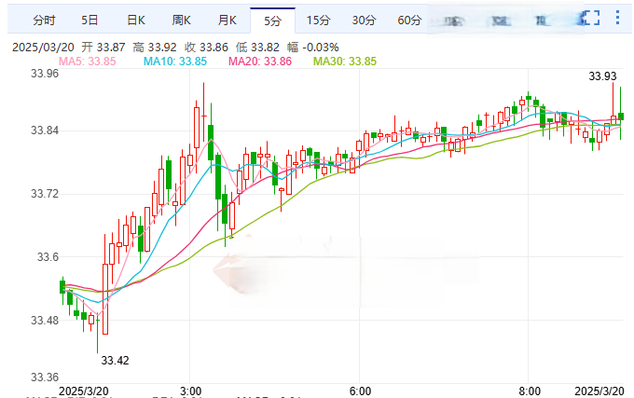The width and height of the screenshot is (634, 398).
Task: Click the 2025/03/20 date in info line
Action: tap(43, 48)
